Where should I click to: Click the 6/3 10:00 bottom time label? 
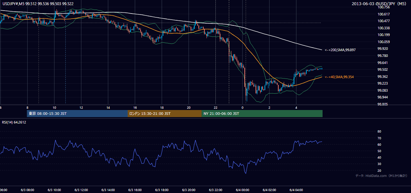pyautogui.click(x=54, y=190)
